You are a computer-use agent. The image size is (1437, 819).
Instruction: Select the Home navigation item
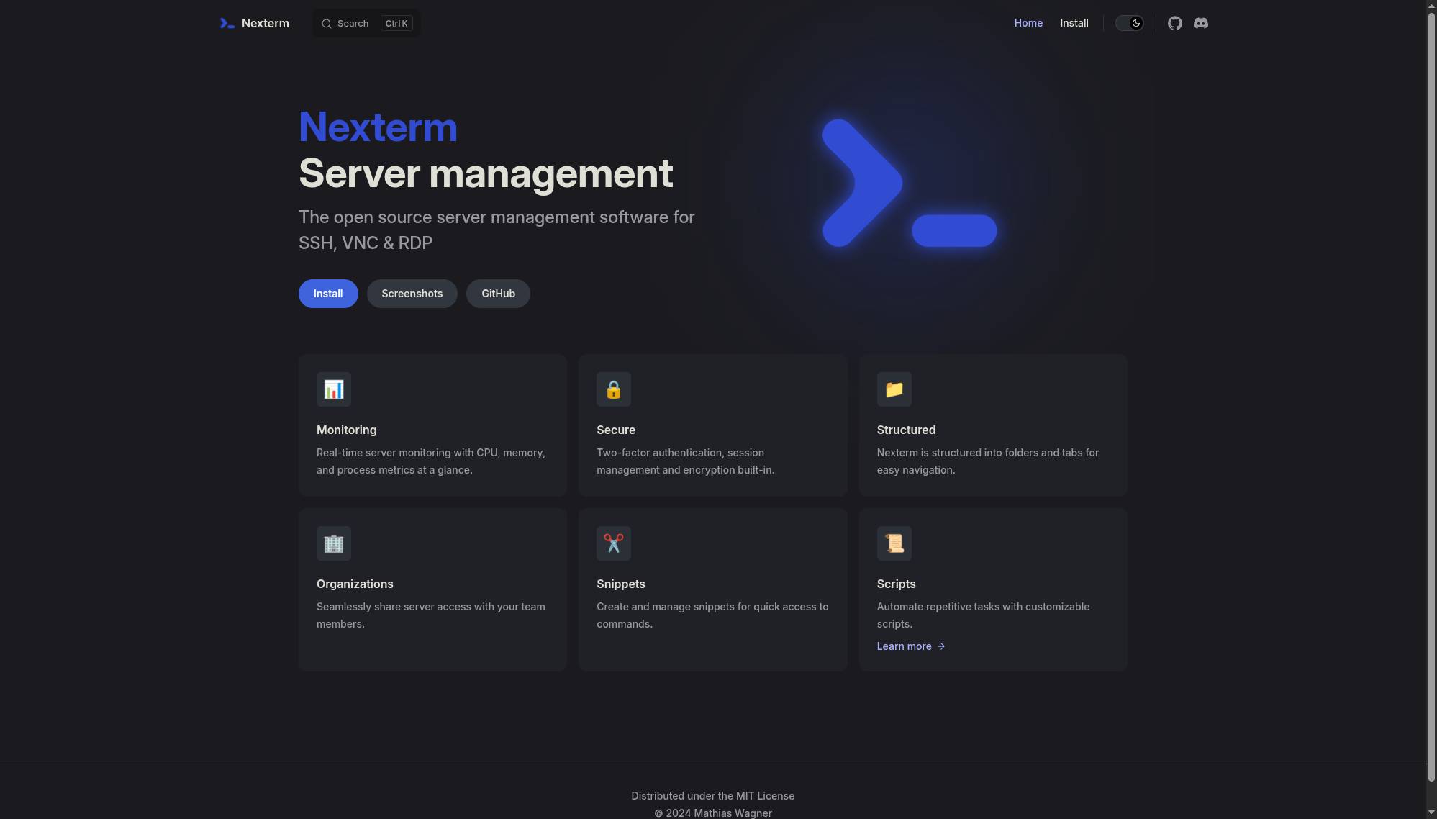1028,23
